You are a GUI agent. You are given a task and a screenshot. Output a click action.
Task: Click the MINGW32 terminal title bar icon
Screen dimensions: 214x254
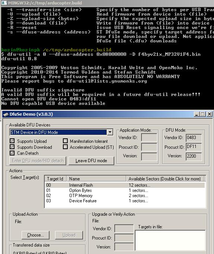click(4, 3)
